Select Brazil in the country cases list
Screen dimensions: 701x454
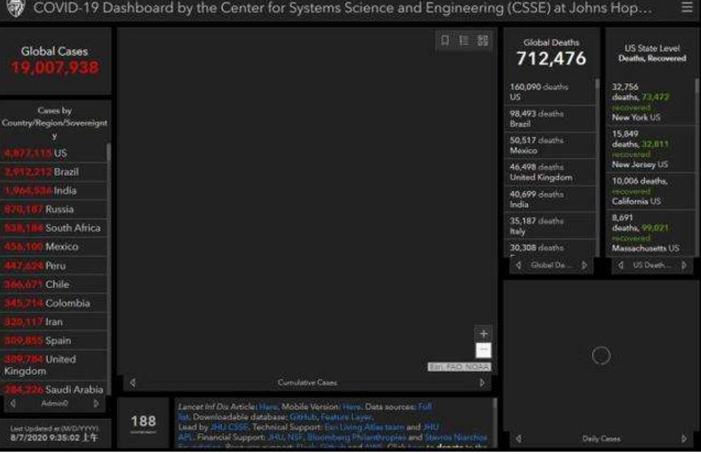[53, 172]
